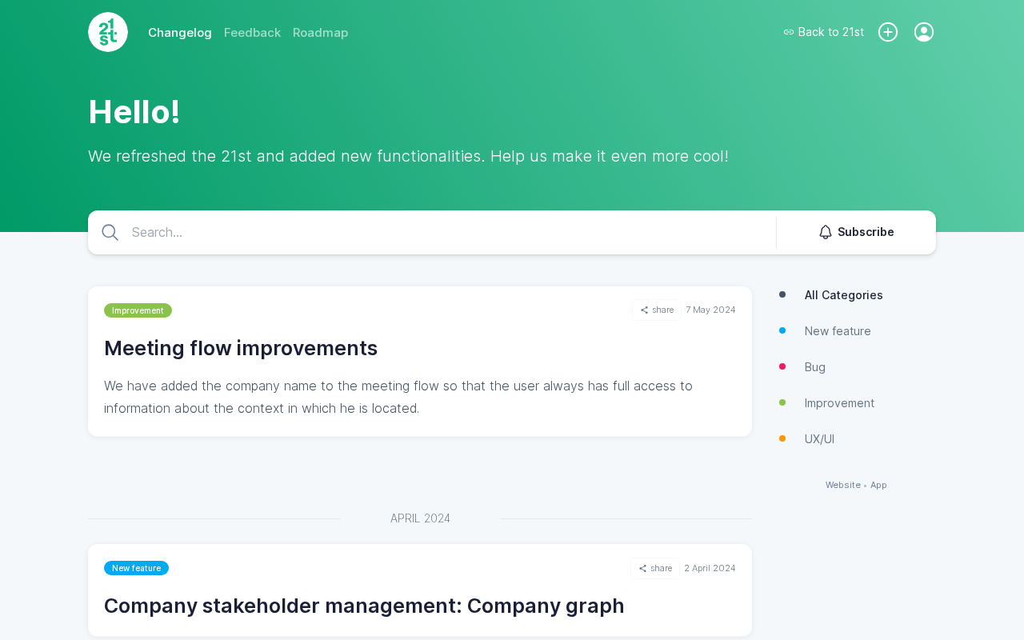Filter by New feature category
This screenshot has height=640, width=1024.
(x=838, y=331)
